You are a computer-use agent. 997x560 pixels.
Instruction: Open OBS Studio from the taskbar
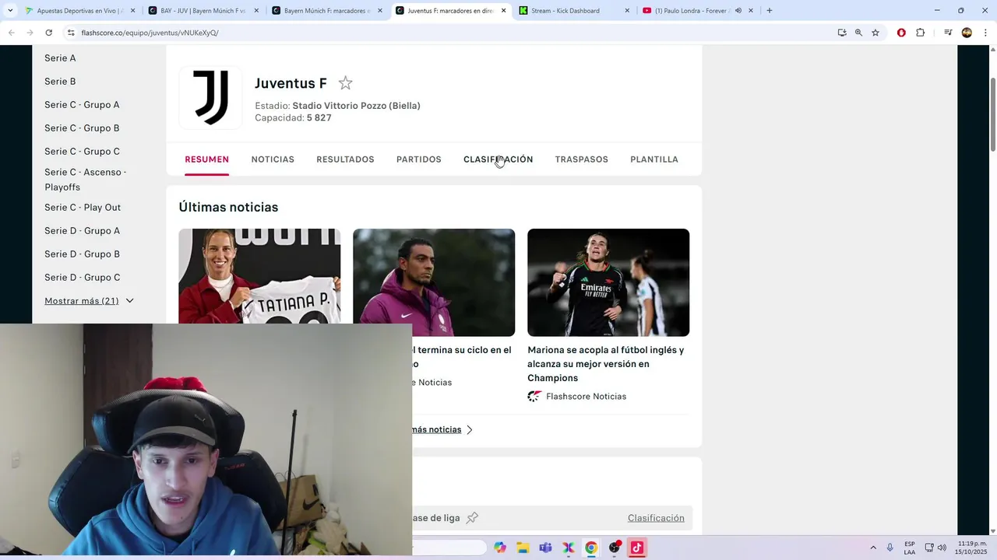(614, 548)
